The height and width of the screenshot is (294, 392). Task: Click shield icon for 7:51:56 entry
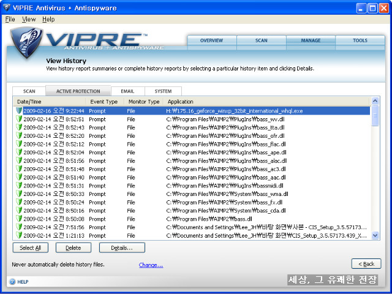point(19,227)
